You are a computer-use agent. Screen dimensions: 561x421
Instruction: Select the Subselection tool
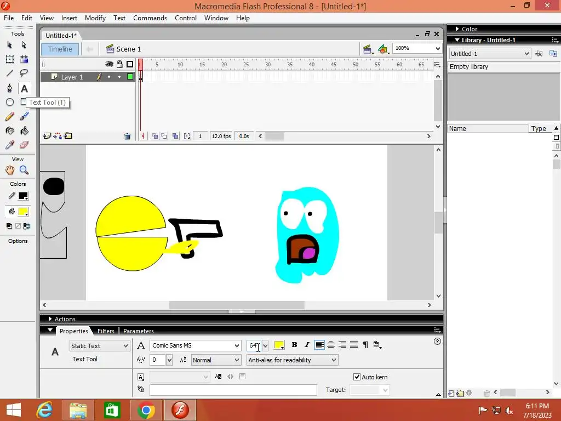tap(24, 45)
